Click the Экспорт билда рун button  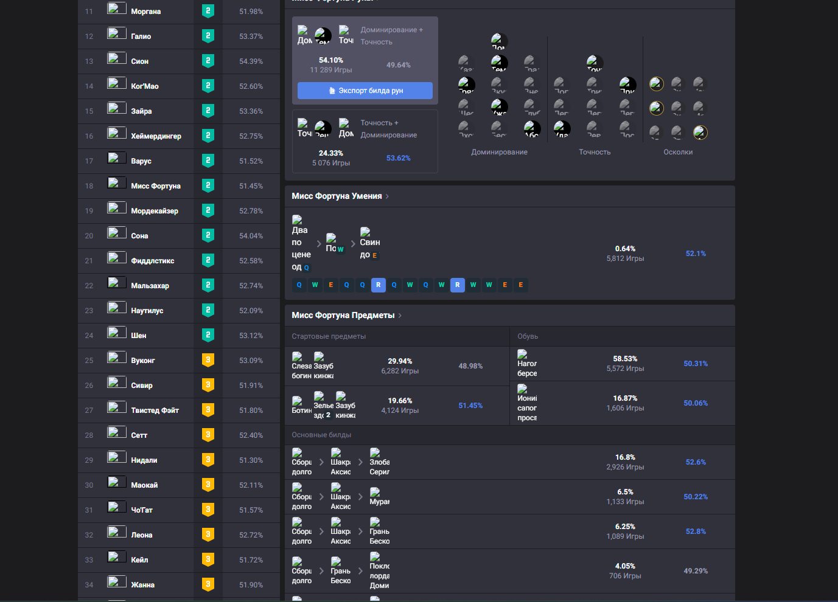365,91
